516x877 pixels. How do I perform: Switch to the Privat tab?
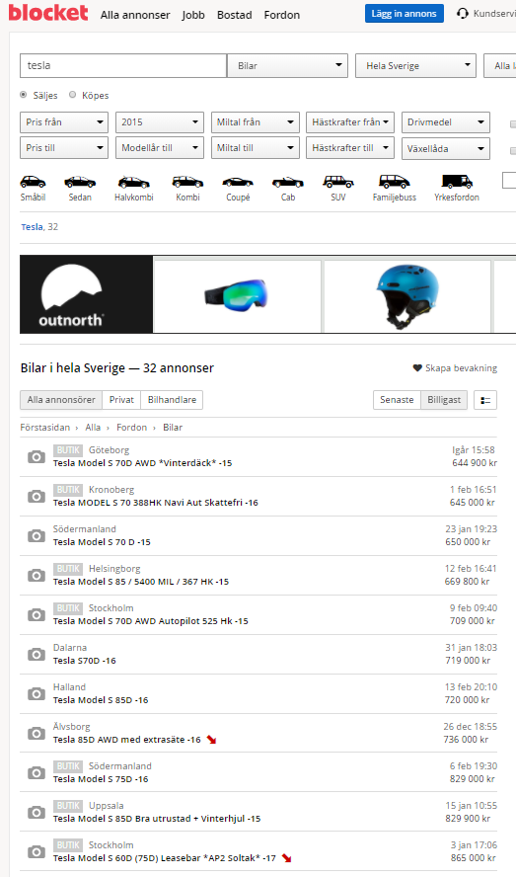point(121,400)
